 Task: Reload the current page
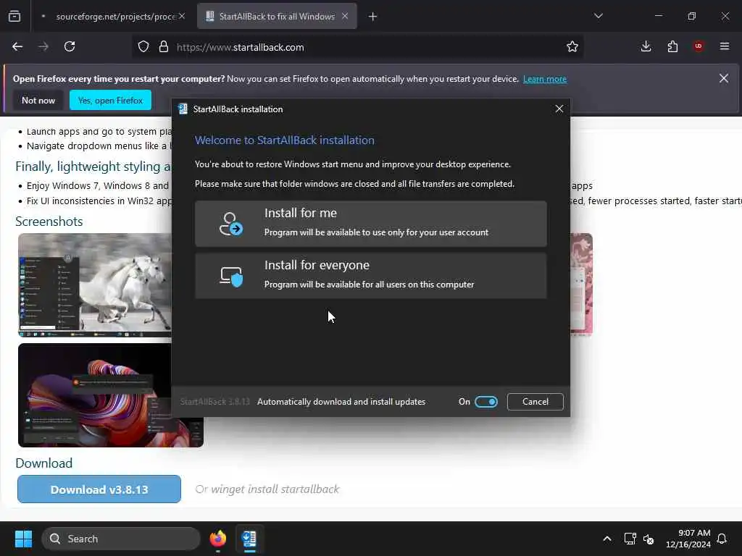coord(70,47)
